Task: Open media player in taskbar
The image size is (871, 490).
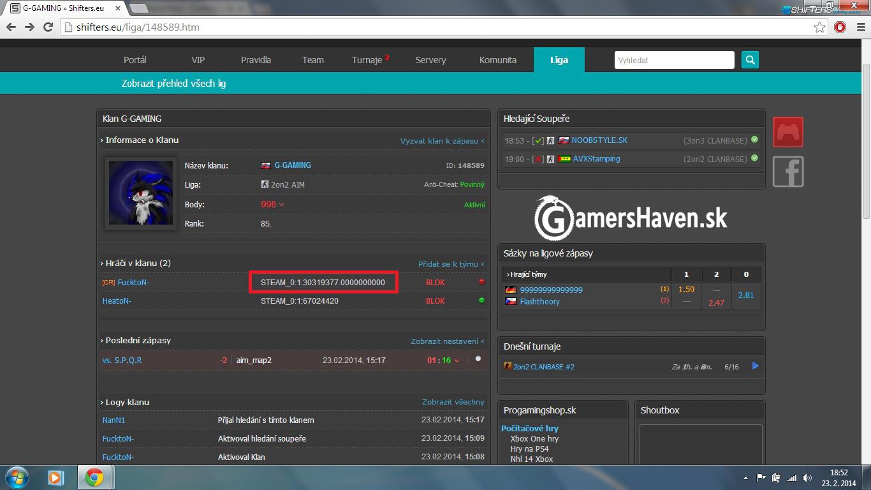Action: point(55,477)
